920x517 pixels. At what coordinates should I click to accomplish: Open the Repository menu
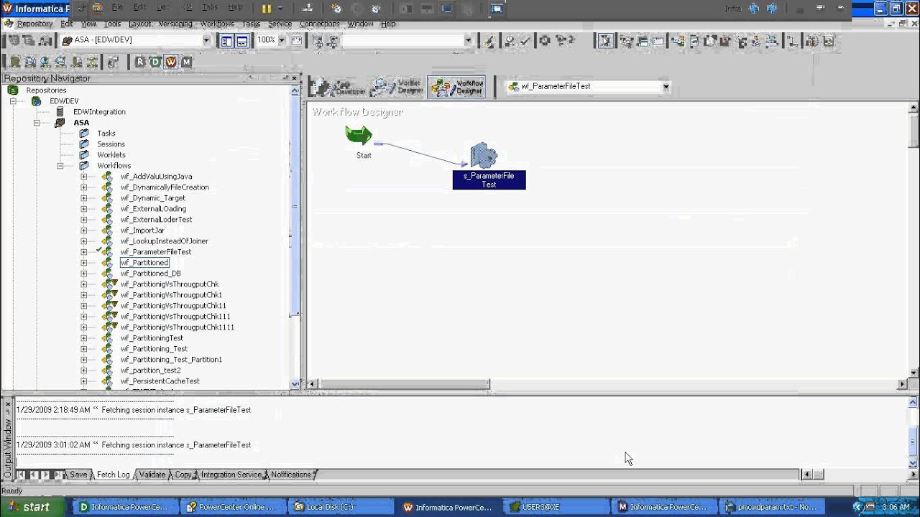[x=34, y=24]
